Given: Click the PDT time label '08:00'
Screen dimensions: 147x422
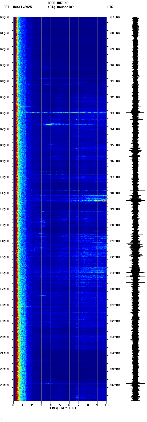Looking at the screenshot, I should point(5,145).
